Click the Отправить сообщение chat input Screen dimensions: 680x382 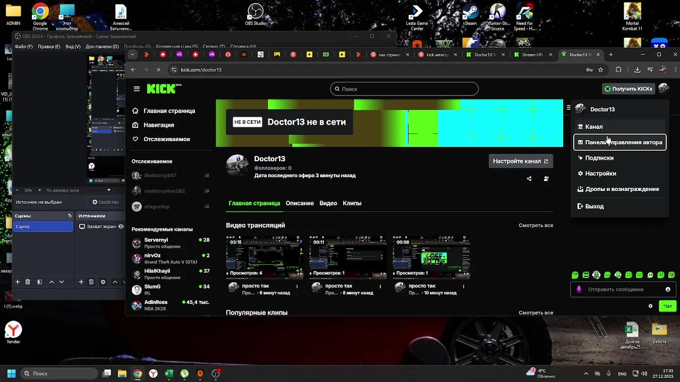[623, 289]
